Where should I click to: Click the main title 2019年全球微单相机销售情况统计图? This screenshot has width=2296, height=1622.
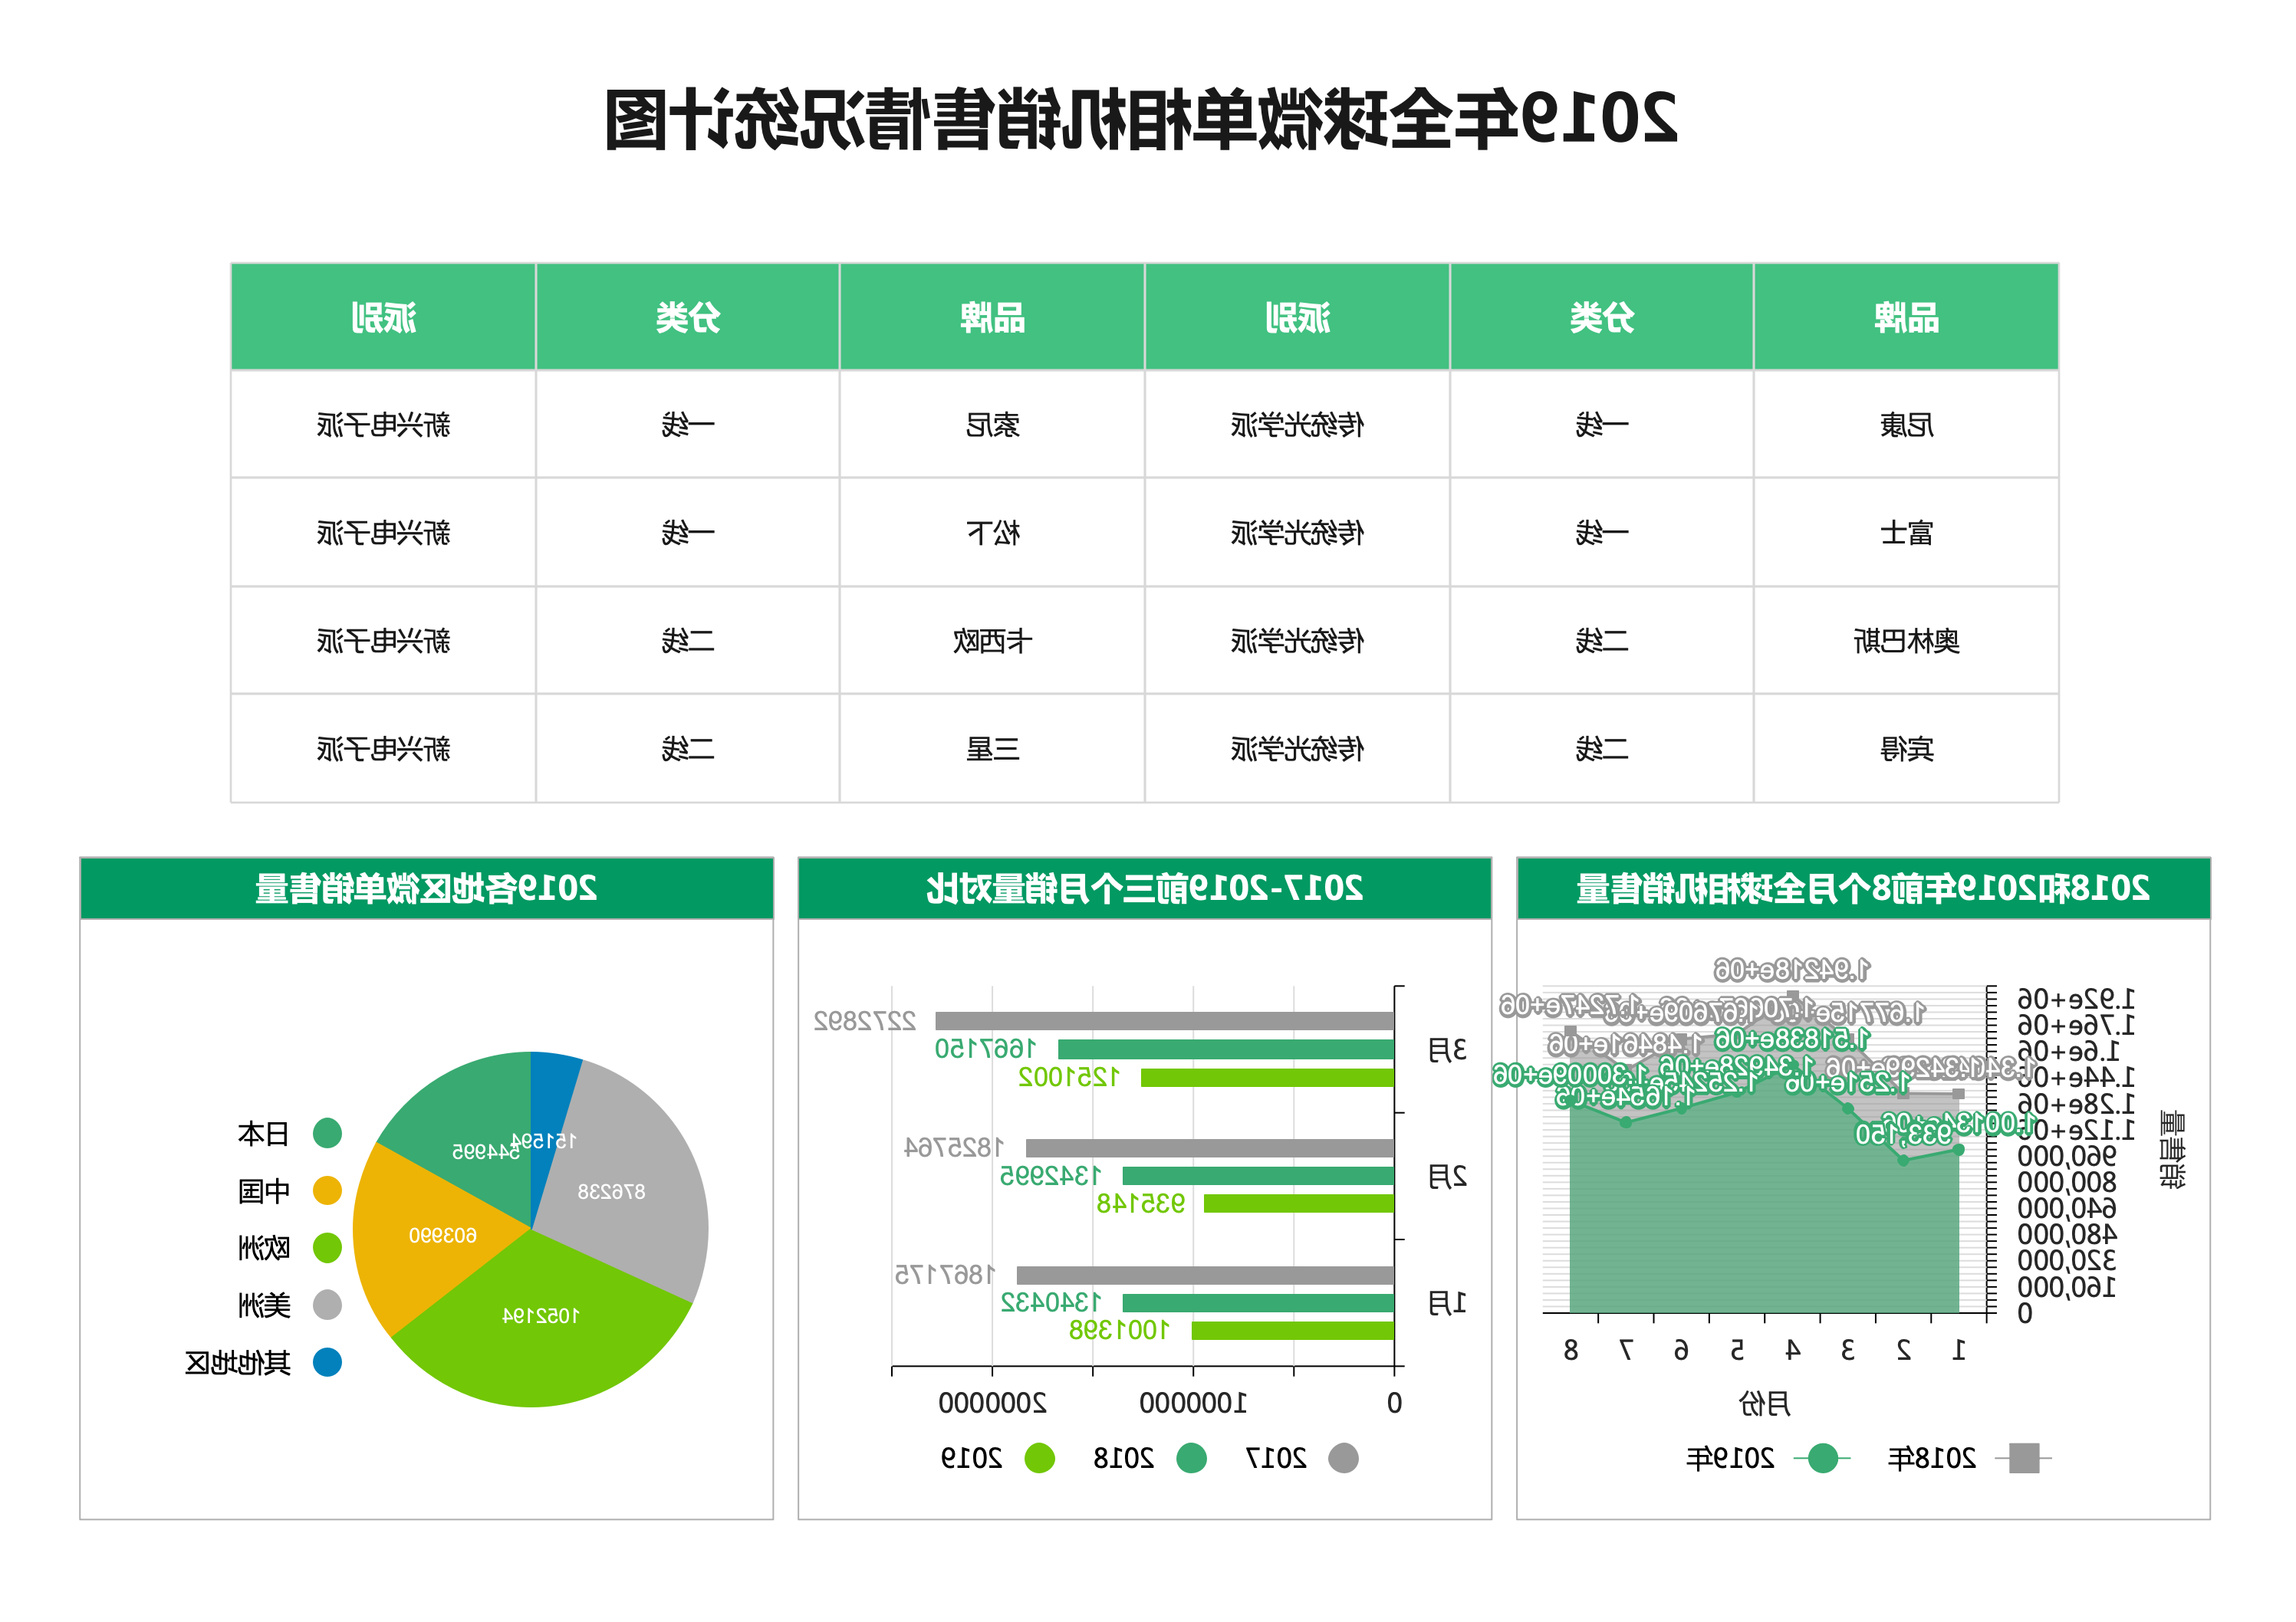(x=1141, y=120)
